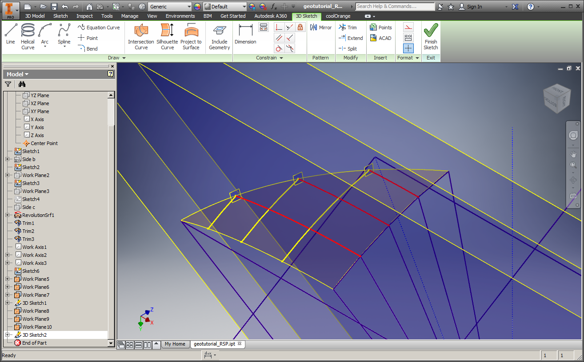
Task: Select the Bend tool
Action: click(x=88, y=49)
